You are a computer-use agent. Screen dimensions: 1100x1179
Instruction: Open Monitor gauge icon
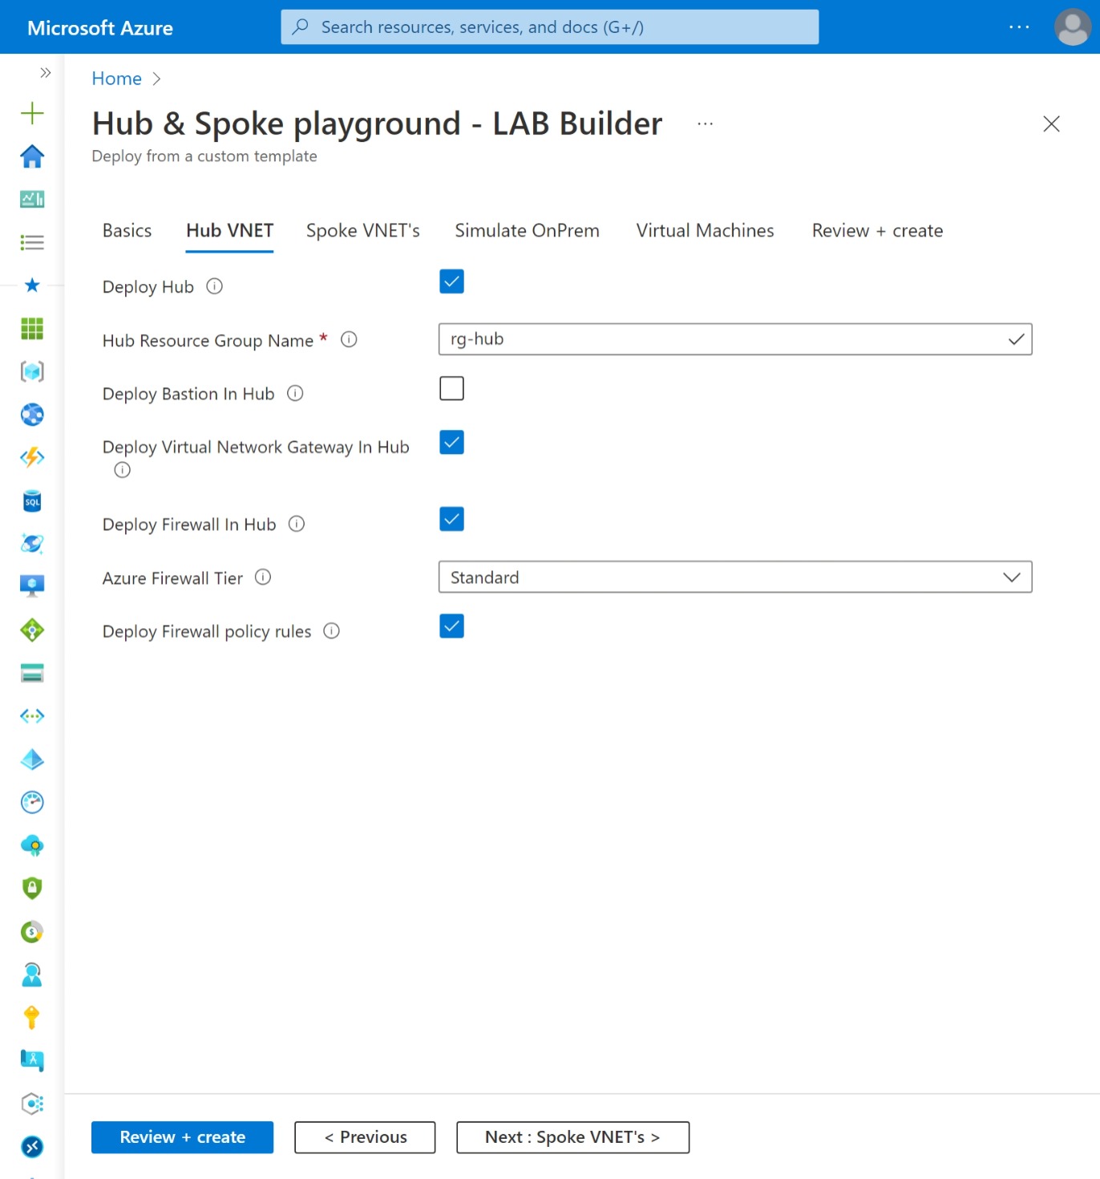(32, 802)
